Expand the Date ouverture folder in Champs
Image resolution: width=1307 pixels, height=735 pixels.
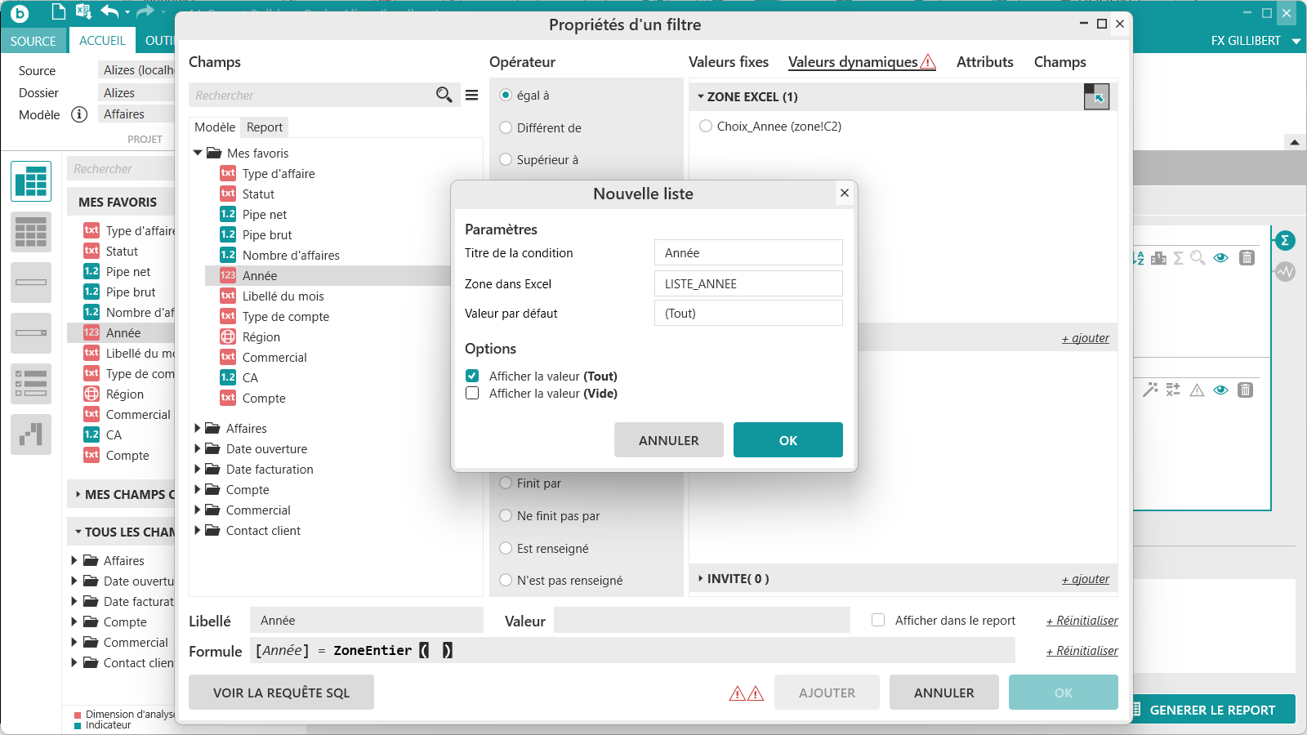pos(198,448)
